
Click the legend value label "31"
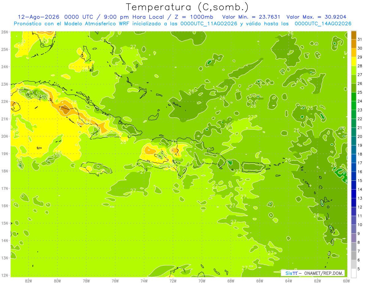(360, 40)
